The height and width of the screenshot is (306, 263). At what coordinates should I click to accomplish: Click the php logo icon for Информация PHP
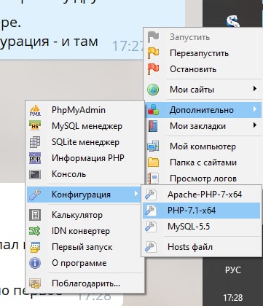point(35,158)
